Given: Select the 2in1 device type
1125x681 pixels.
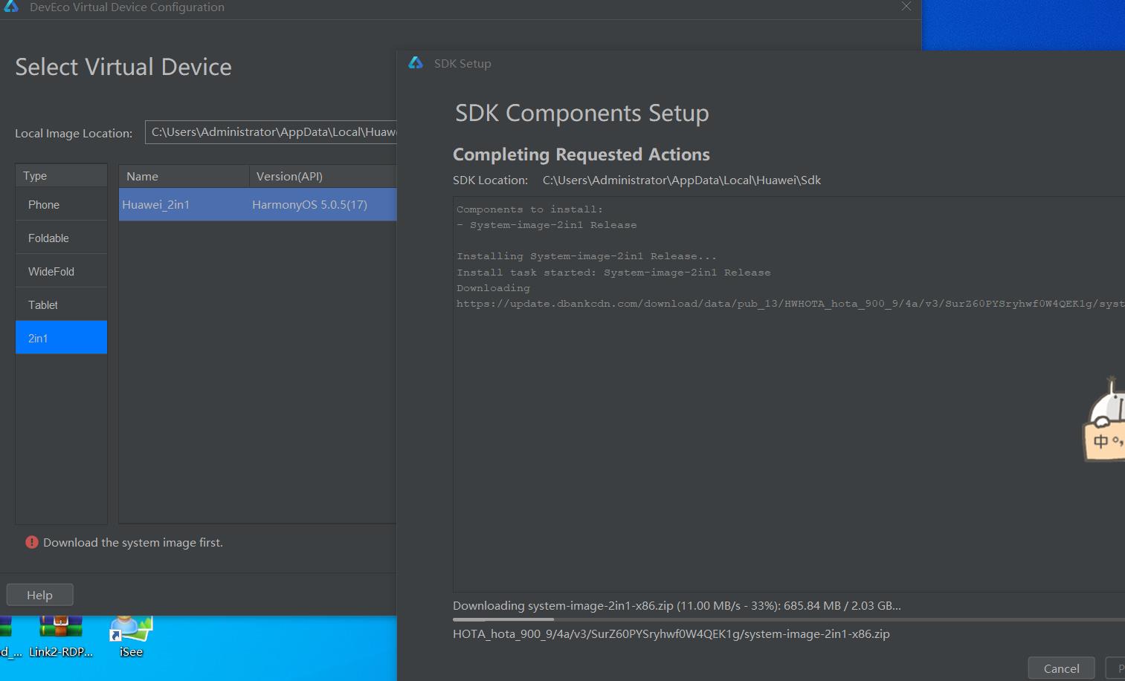Looking at the screenshot, I should point(61,338).
